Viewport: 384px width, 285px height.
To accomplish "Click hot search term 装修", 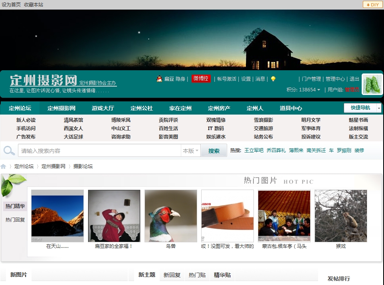I will pyautogui.click(x=359, y=150).
